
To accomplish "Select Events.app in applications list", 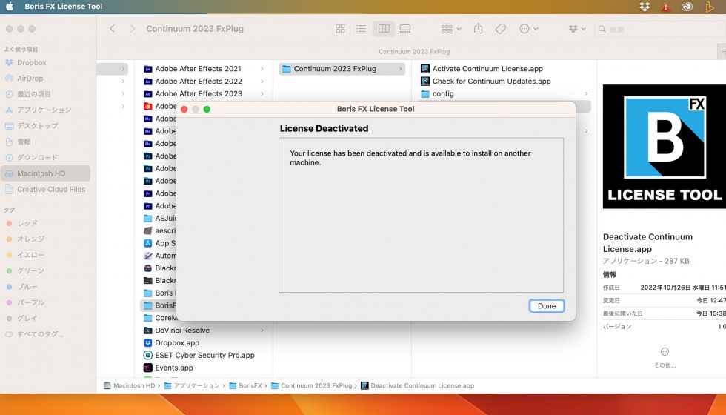I will (x=204, y=368).
